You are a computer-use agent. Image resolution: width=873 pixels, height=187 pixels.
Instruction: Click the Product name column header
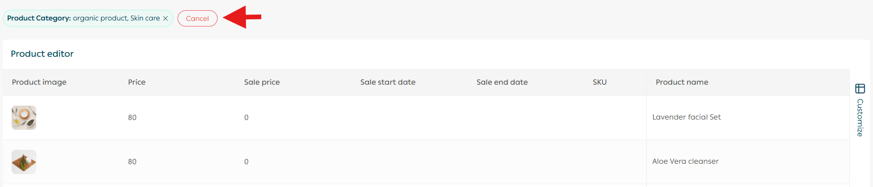tap(682, 82)
